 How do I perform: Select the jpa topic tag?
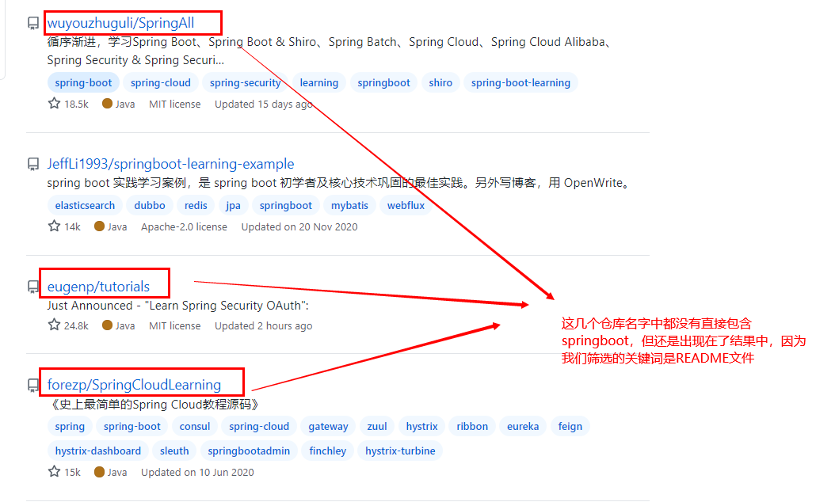233,206
